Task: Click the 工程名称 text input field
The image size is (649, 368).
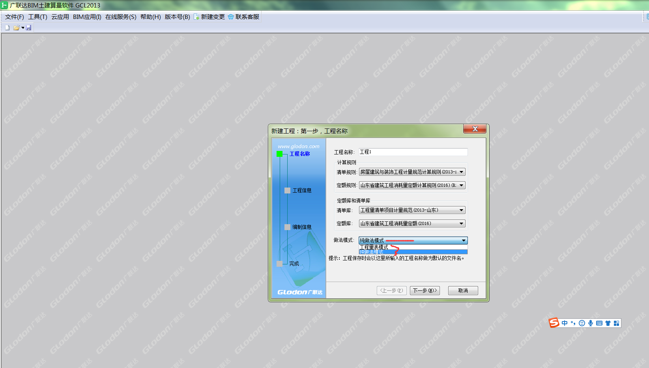Action: click(413, 152)
